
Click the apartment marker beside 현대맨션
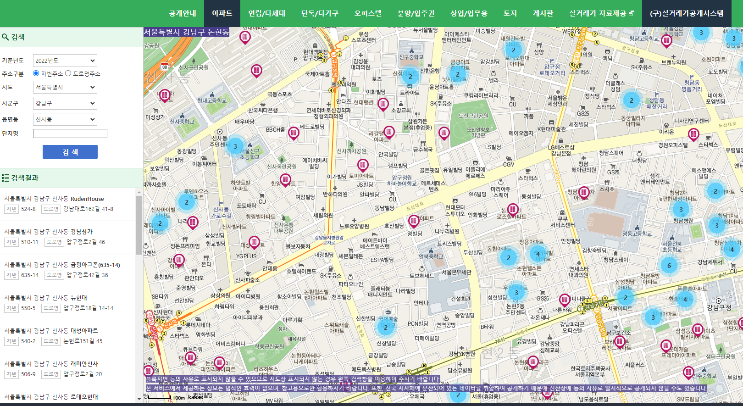click(383, 105)
